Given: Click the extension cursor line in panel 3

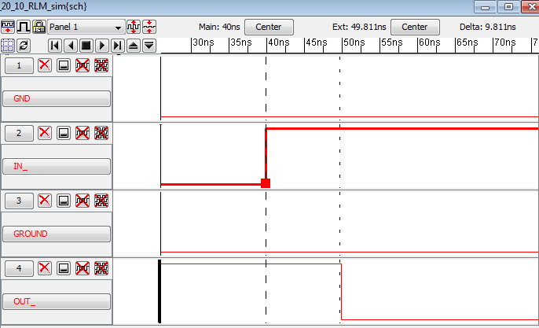Looking at the screenshot, I should click(x=339, y=222).
